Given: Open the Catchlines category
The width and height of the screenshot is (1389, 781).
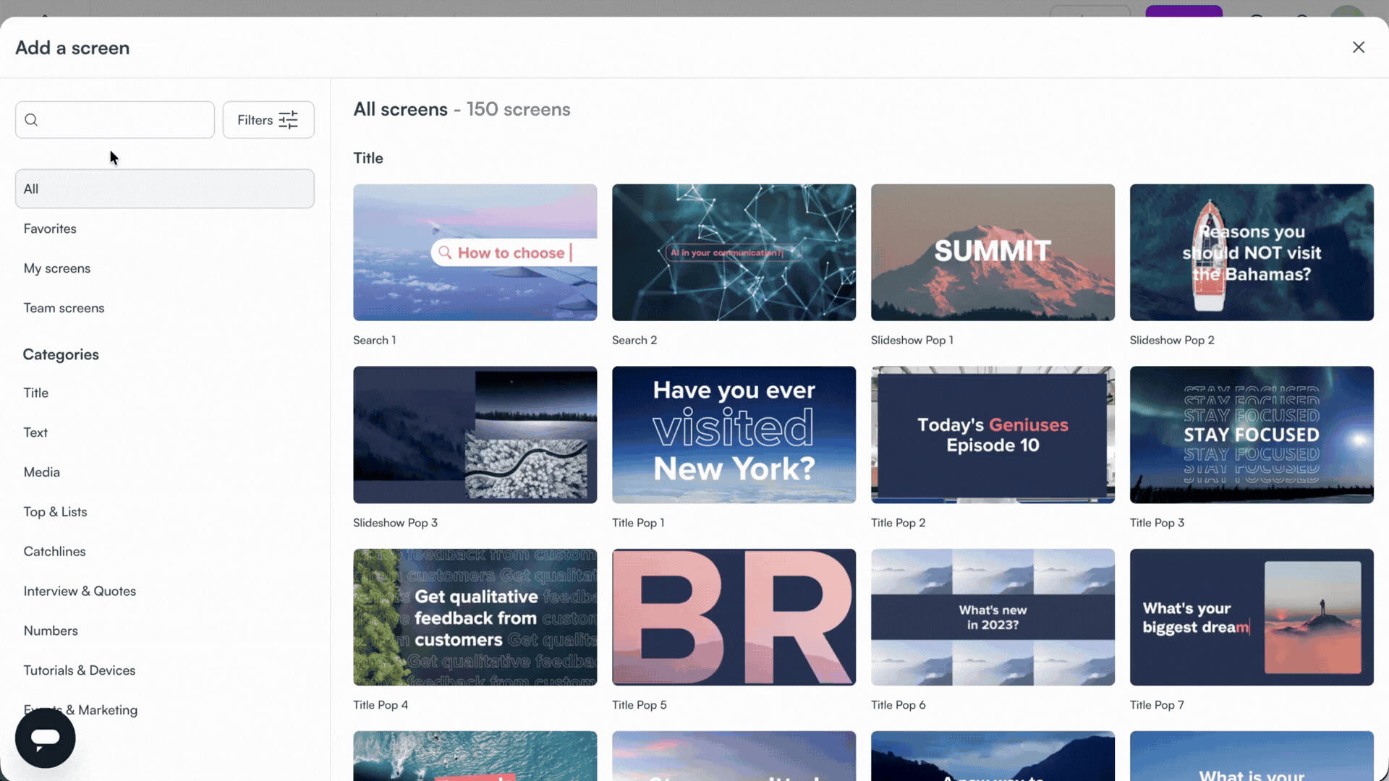Looking at the screenshot, I should click(54, 551).
